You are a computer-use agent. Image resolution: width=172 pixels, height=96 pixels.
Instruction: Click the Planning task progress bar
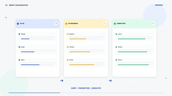pos(86,52)
